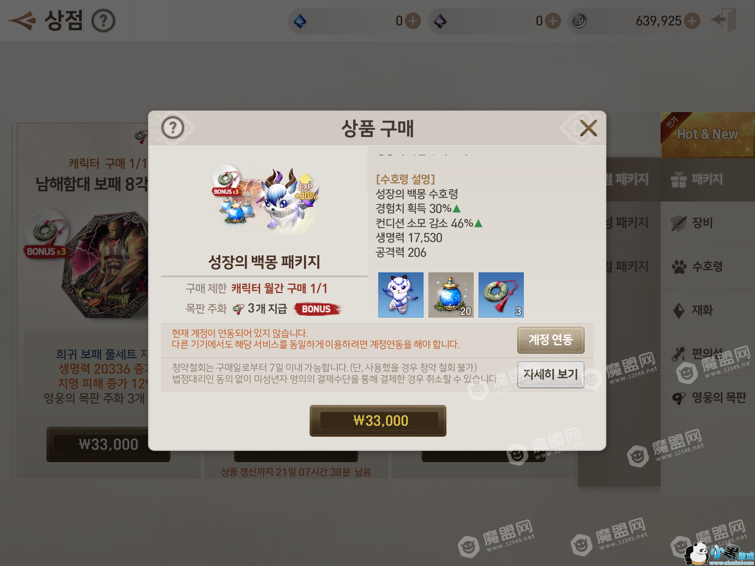Open the Hot & New tab
This screenshot has width=755, height=566.
coord(707,135)
